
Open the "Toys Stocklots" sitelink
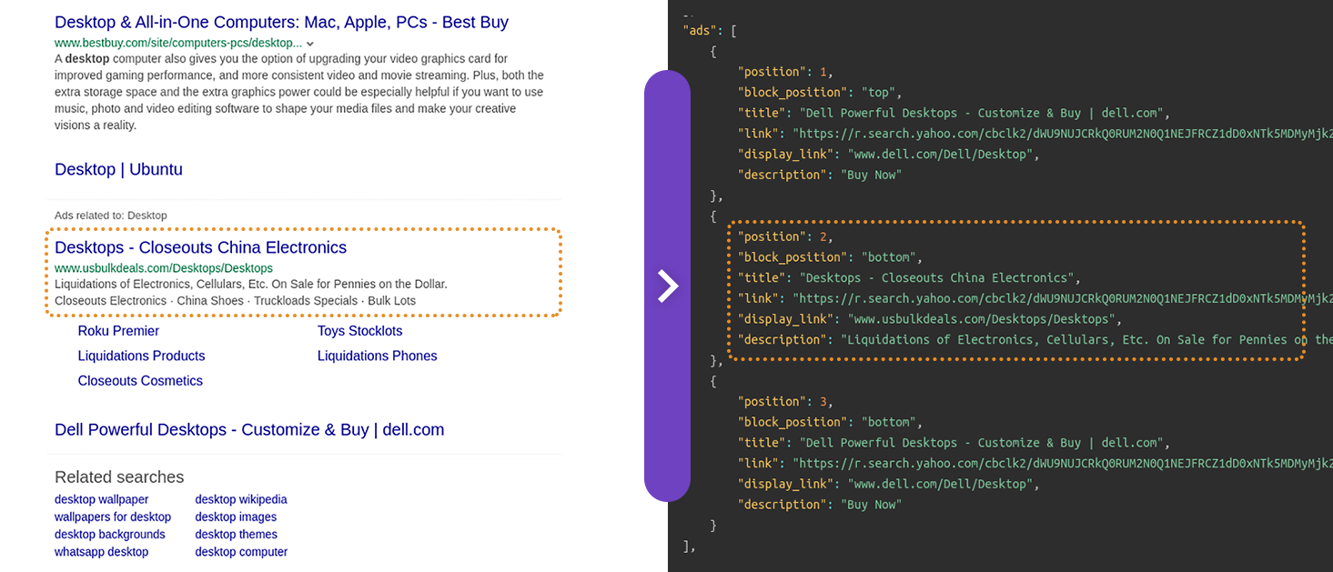point(359,331)
